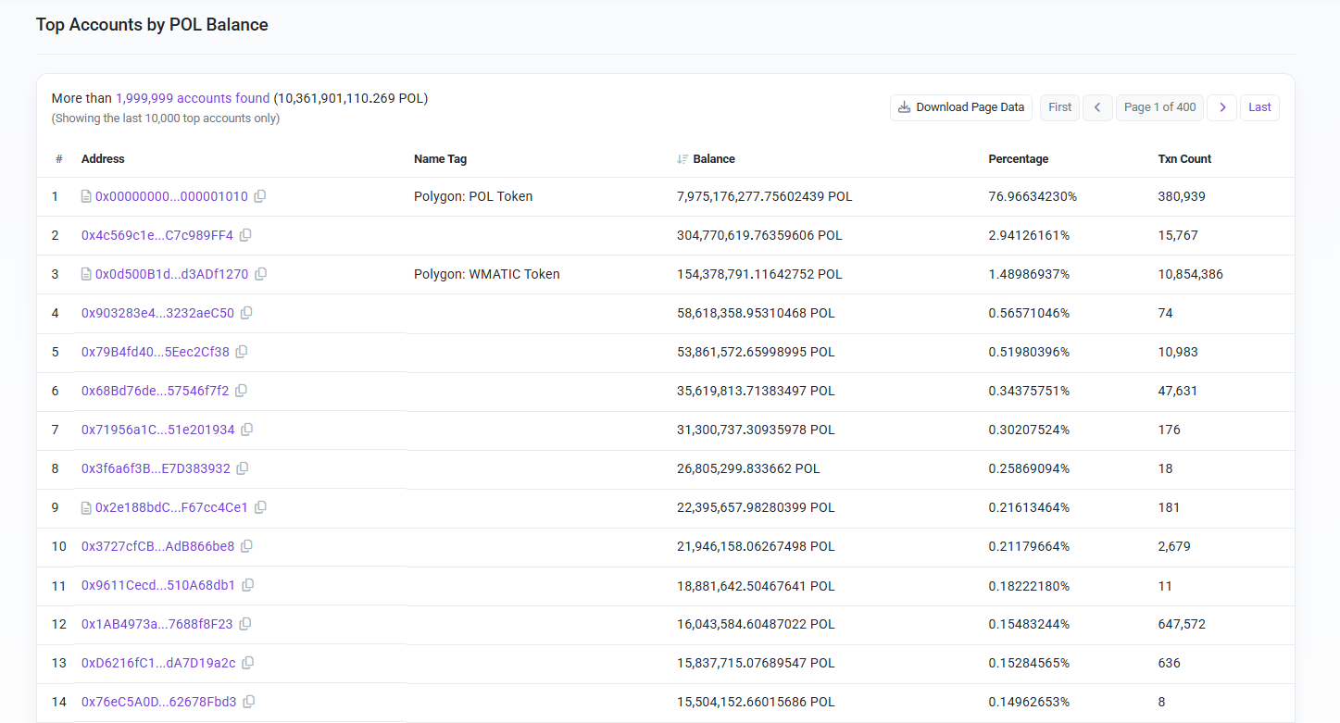This screenshot has width=1340, height=723.
Task: Open address 0x9611Cecd...510A68db1
Action: click(158, 585)
